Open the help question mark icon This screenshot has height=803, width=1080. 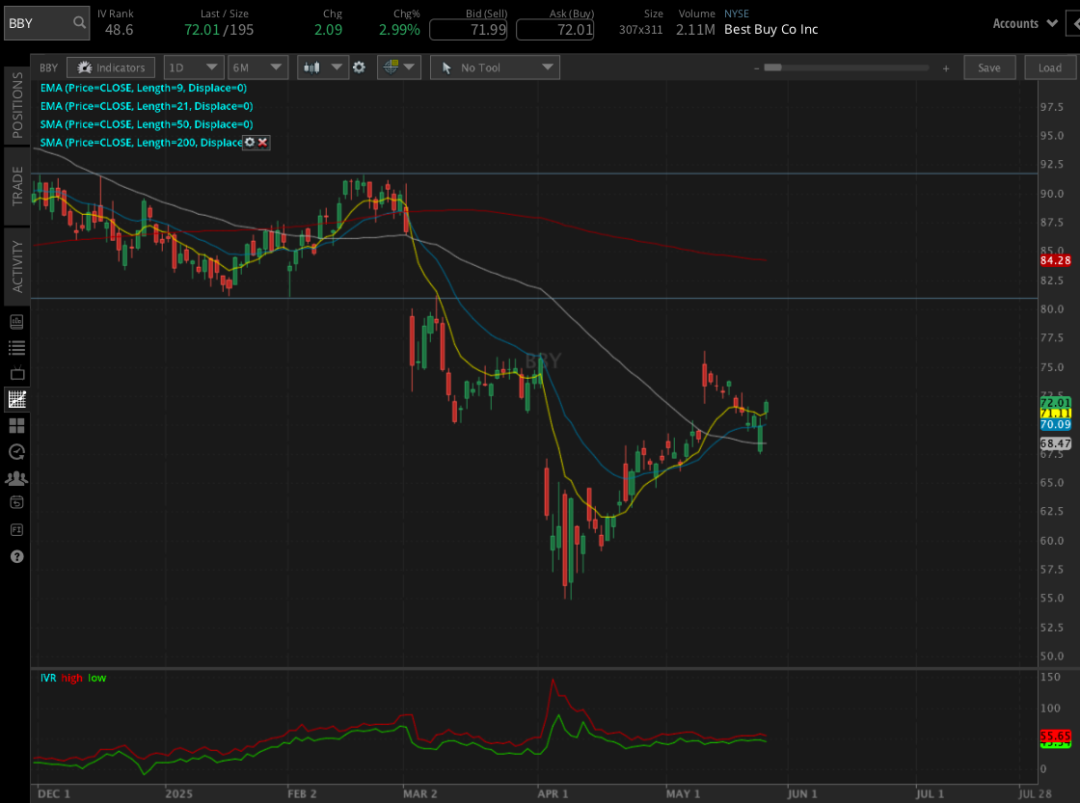[16, 556]
